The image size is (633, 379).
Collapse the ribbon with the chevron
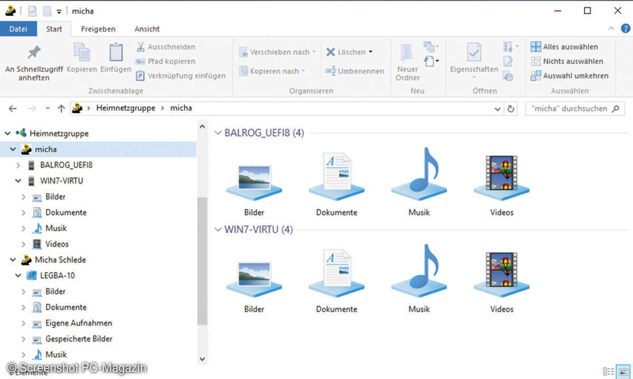[611, 29]
